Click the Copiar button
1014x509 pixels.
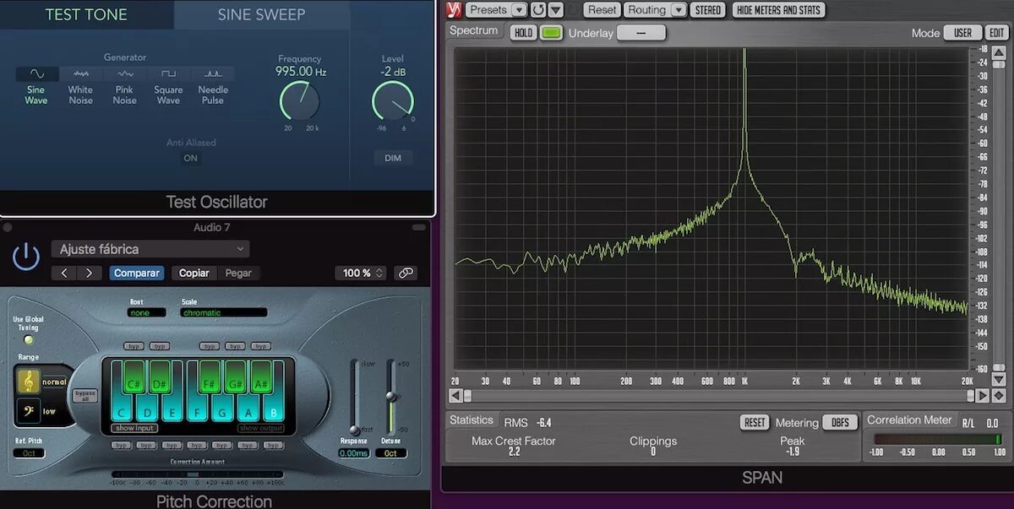tap(194, 273)
